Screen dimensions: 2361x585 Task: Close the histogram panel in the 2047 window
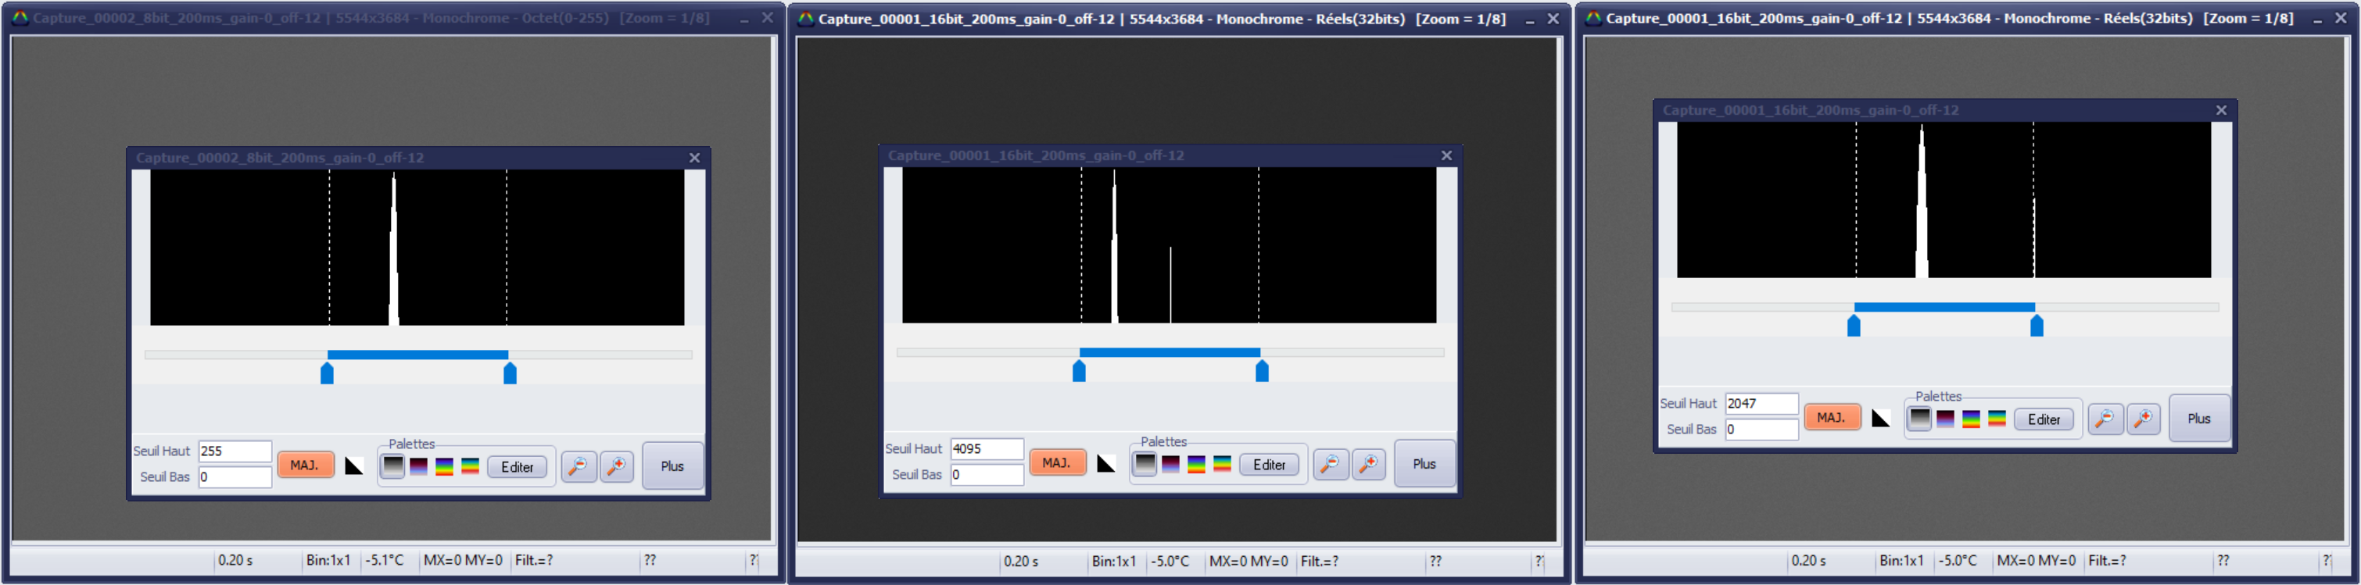pyautogui.click(x=2221, y=110)
